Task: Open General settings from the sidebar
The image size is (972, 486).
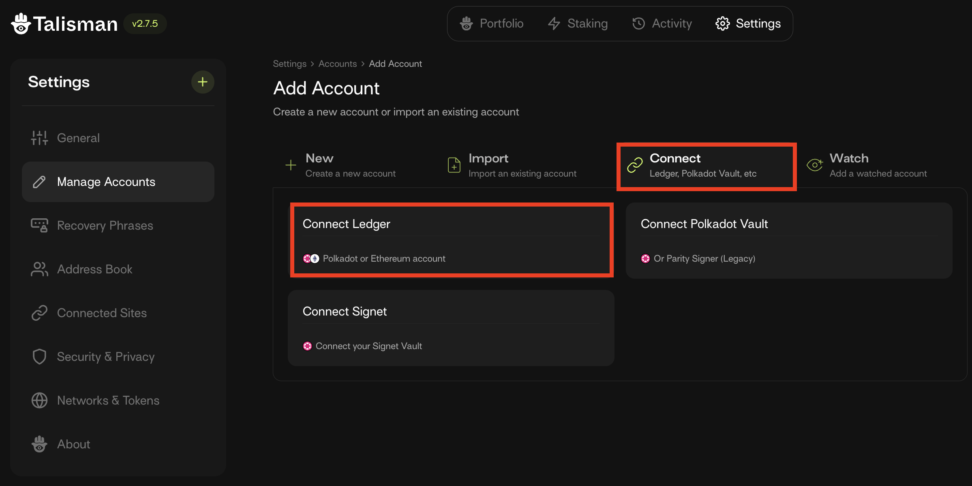Action: 78,138
